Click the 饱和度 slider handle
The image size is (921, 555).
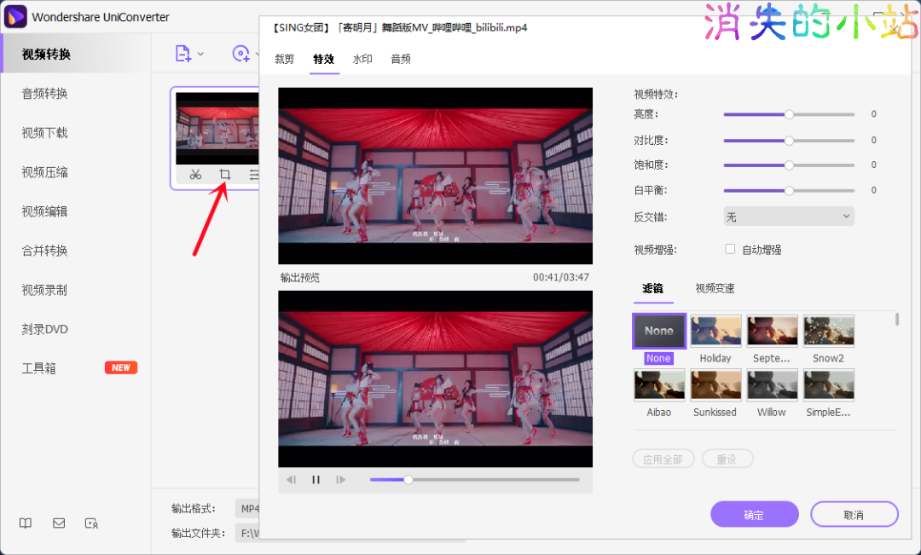click(789, 165)
